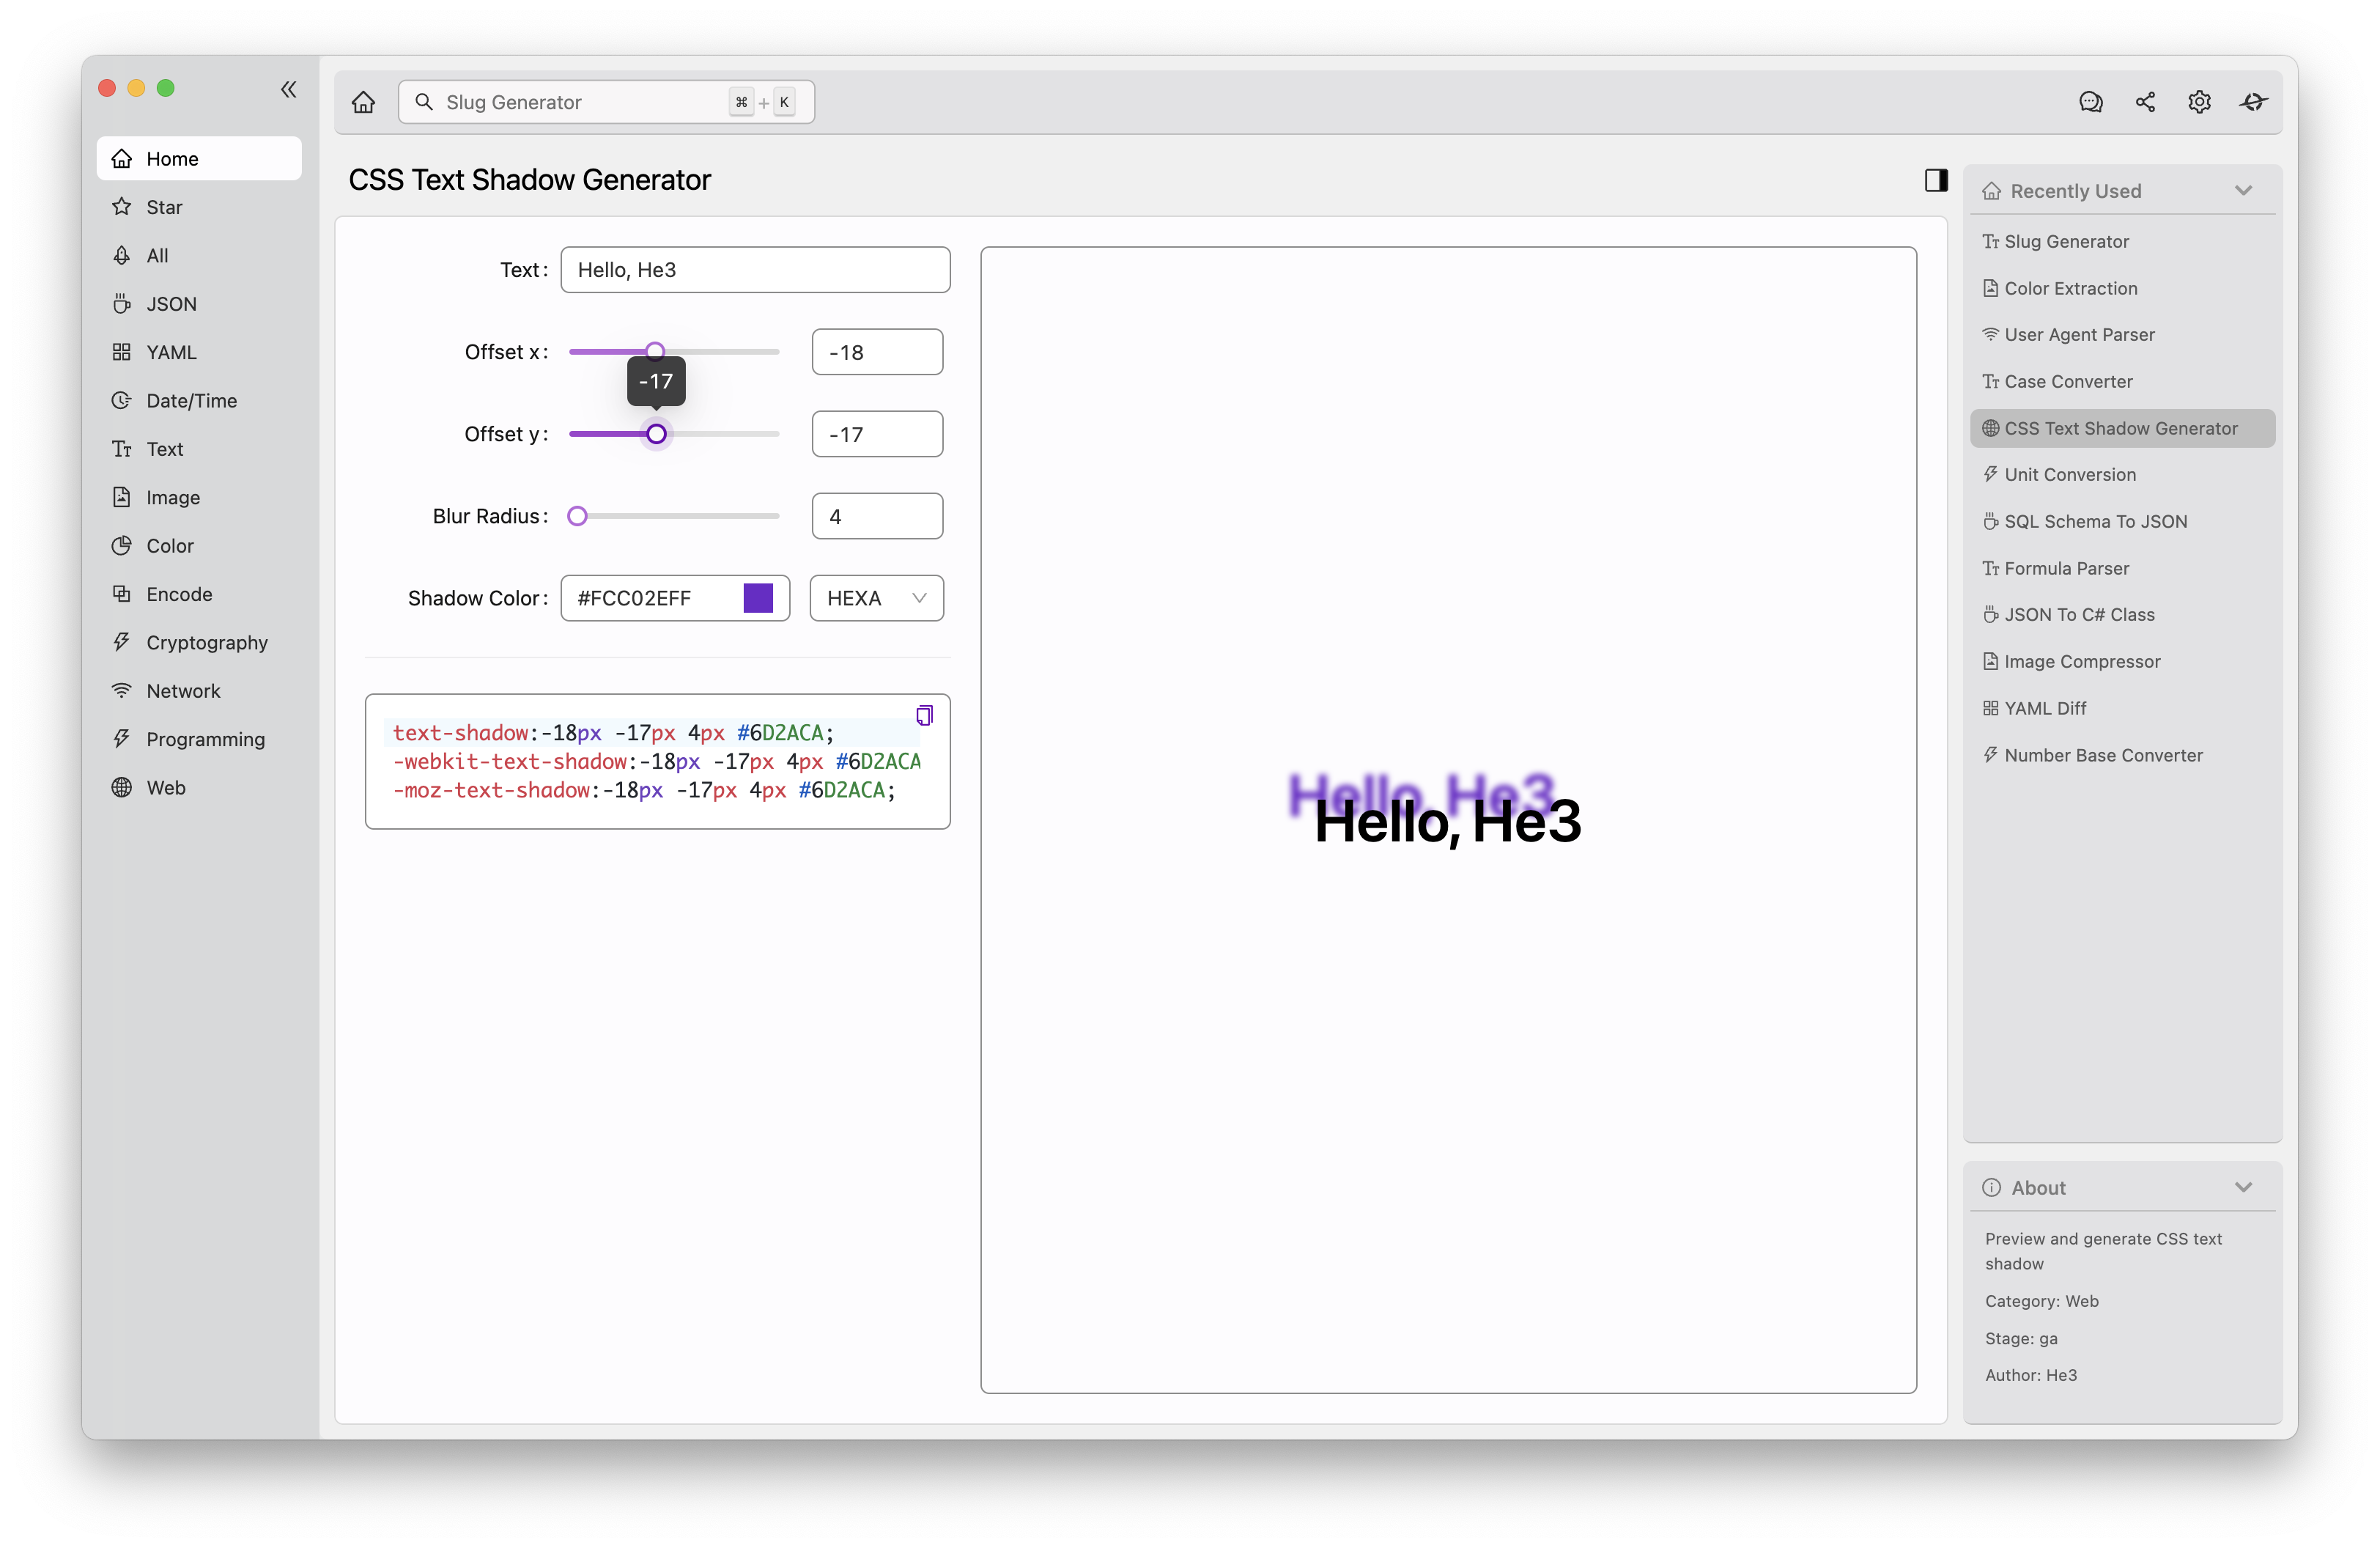The image size is (2380, 1548).
Task: Toggle the panel layout button
Action: 1936,179
